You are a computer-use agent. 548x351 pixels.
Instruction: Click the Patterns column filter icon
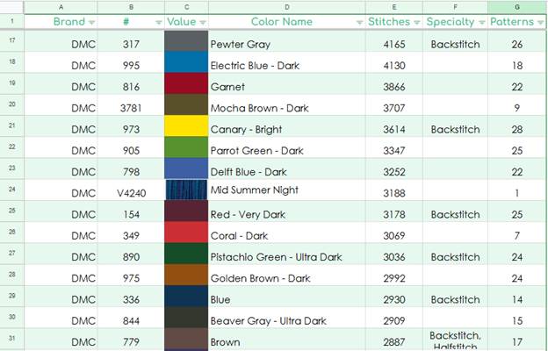538,22
